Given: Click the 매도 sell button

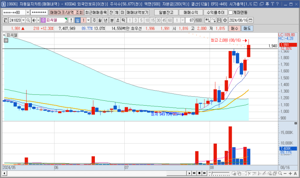Looking at the screenshot, I should (247, 29).
